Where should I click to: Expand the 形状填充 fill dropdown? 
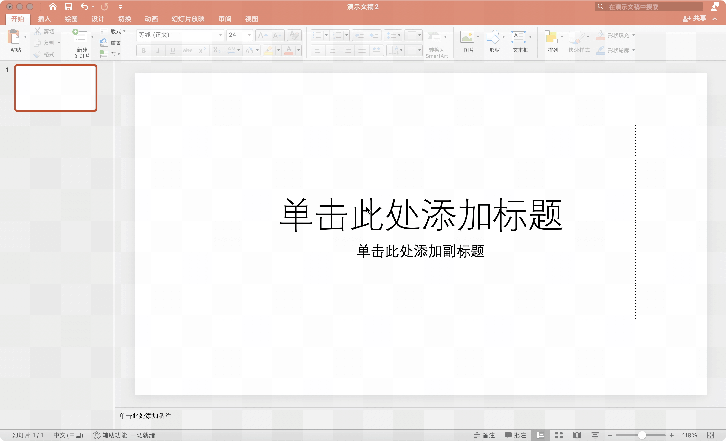click(x=634, y=35)
